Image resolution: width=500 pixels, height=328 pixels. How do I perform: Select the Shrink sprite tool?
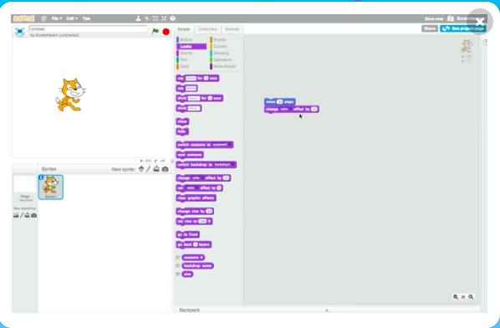point(164,18)
